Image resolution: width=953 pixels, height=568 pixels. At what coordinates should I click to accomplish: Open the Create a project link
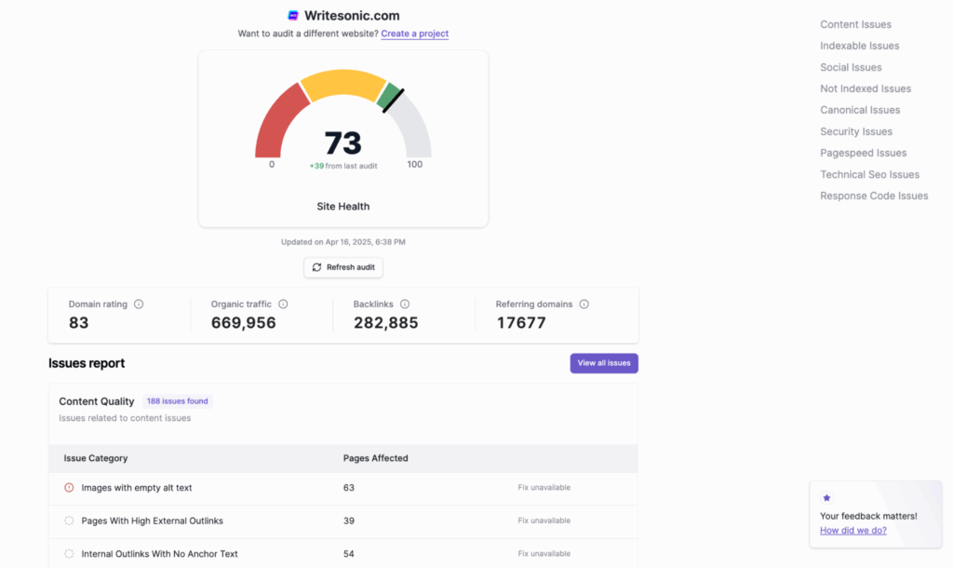pos(414,34)
